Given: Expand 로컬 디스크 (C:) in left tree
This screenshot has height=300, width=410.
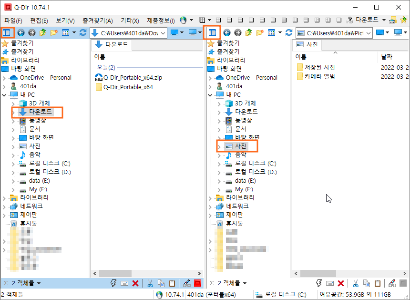Looking at the screenshot, I should [x=13, y=164].
